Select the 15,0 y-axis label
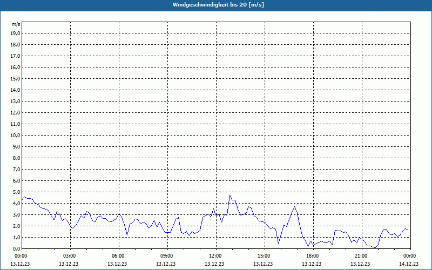The width and height of the screenshot is (432, 270). point(15,78)
